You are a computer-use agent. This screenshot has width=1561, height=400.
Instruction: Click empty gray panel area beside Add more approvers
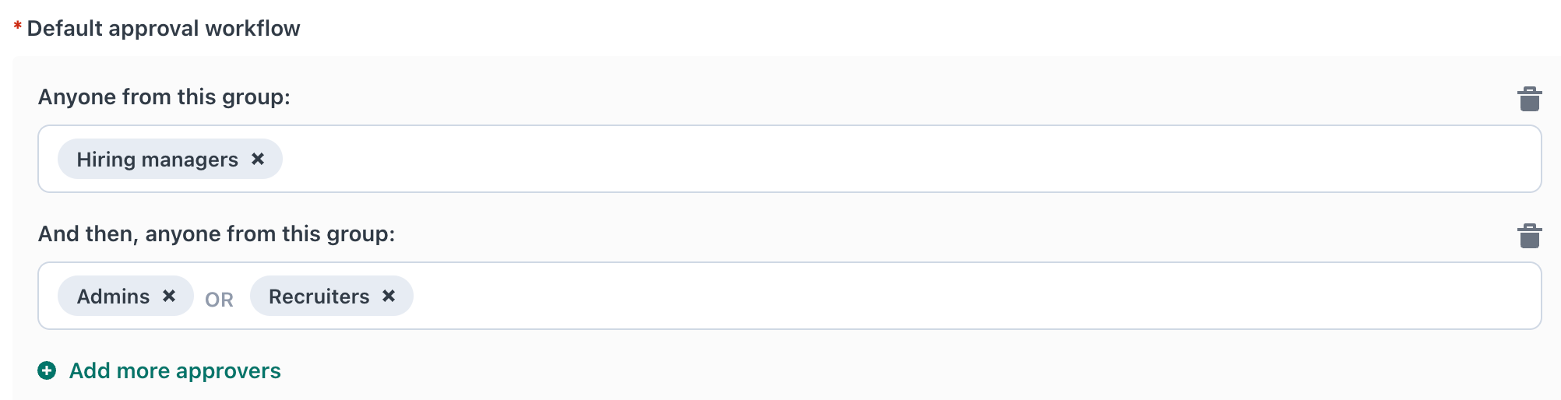point(779,370)
